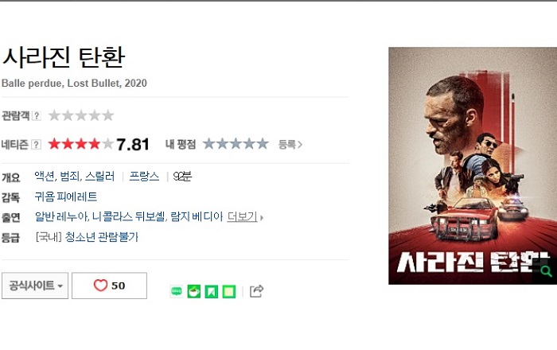Click the magnifier icon on the poster
Screen dimensions: 557x350
click(x=546, y=272)
